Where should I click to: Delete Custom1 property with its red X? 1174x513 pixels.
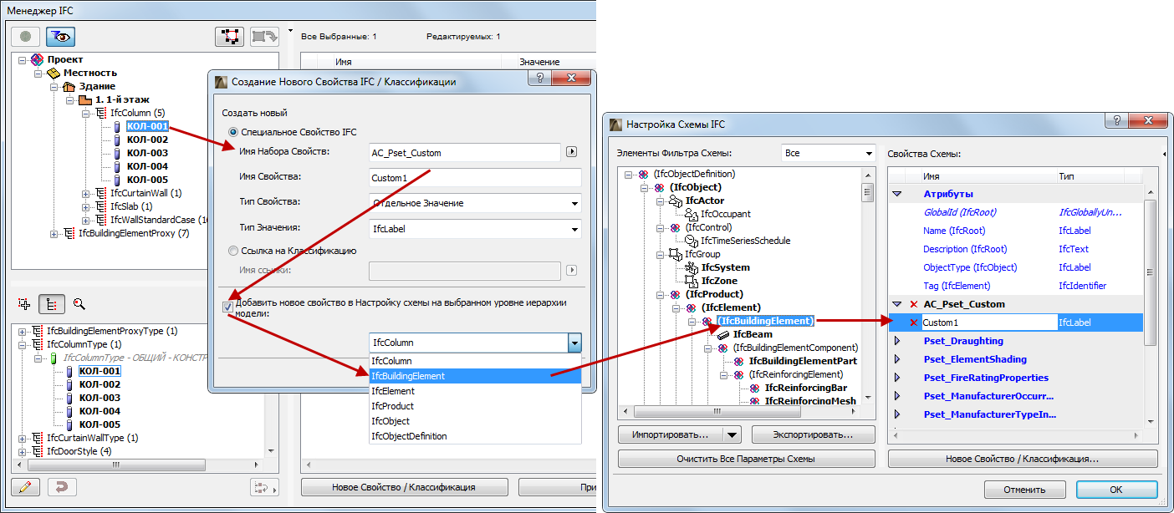point(914,323)
